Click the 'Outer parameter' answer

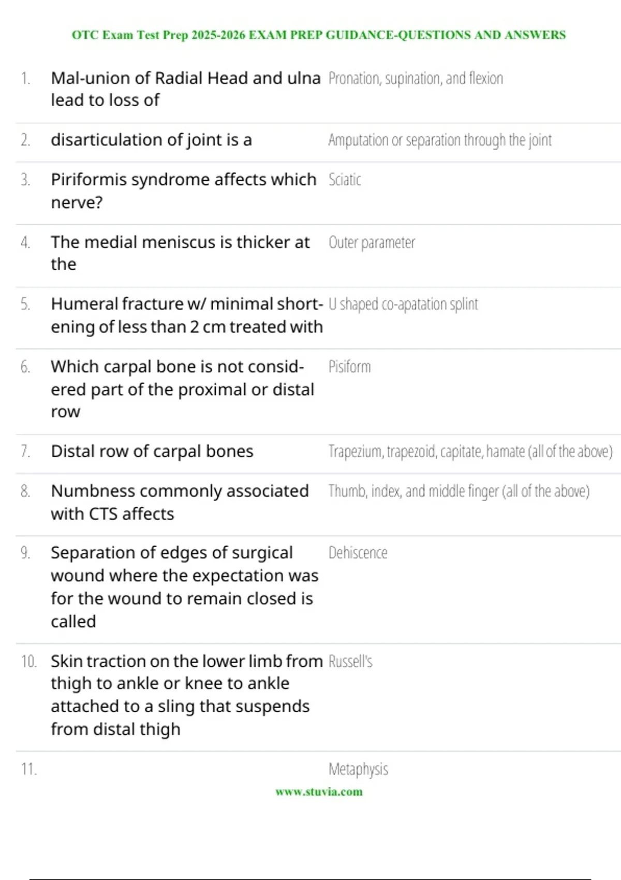coord(372,242)
